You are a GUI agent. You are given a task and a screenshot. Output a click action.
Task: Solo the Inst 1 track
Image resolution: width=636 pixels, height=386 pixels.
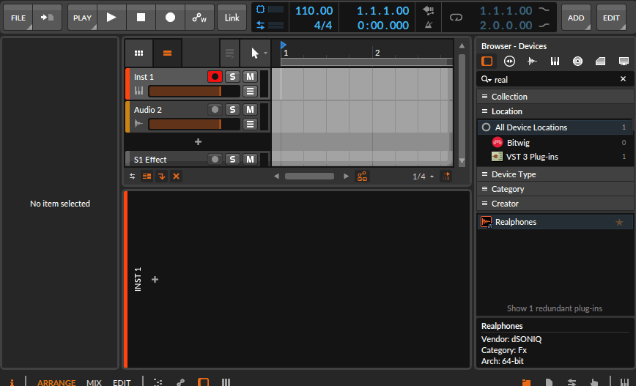[x=232, y=77]
